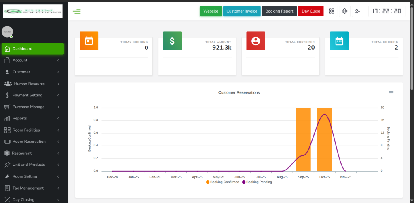
Task: Open the chart hamburger export menu
Action: [391, 93]
